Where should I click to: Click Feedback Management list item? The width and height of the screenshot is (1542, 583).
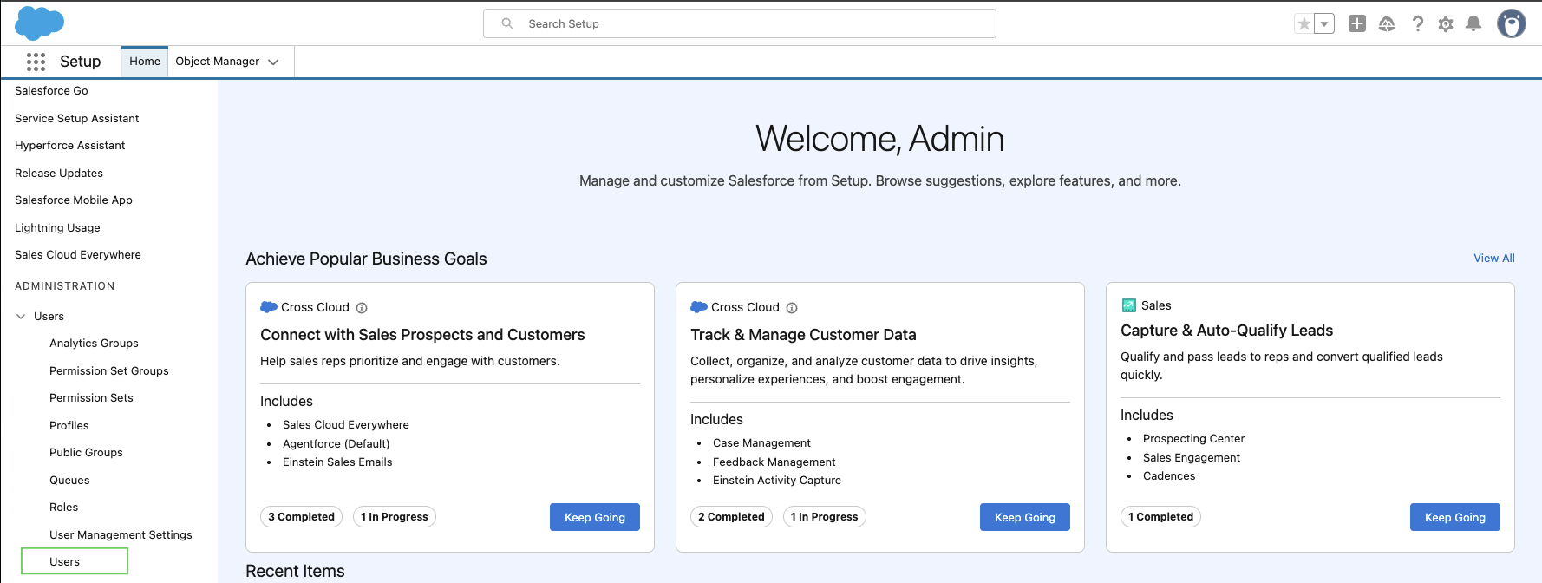(774, 462)
